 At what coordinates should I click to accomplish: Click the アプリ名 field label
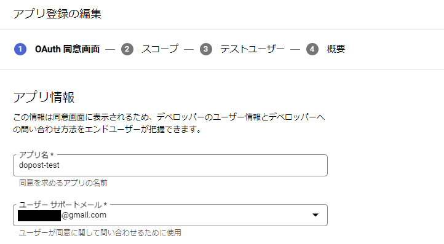pyautogui.click(x=36, y=155)
